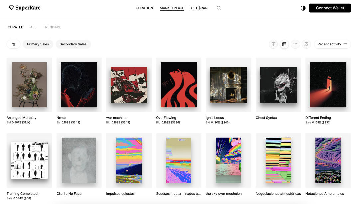The width and height of the screenshot is (361, 204).
Task: Select the compact grid view icon
Action: click(284, 44)
